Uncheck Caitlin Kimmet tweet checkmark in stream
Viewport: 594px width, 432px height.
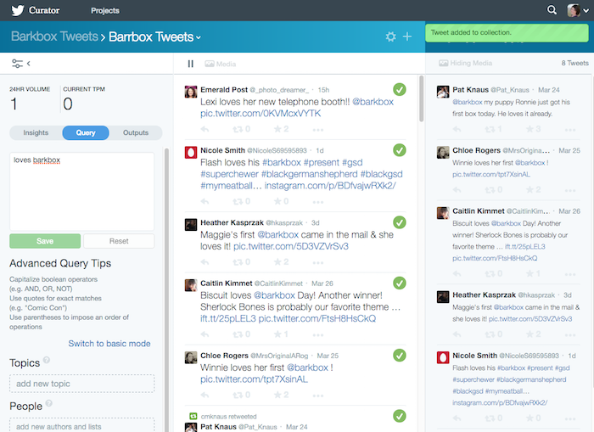point(400,283)
